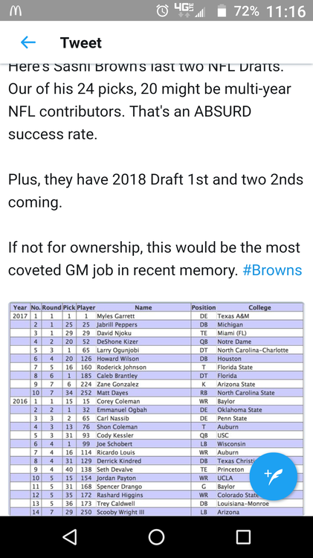
Task: Tap the Myles Garrett row in table
Action: tap(156, 316)
